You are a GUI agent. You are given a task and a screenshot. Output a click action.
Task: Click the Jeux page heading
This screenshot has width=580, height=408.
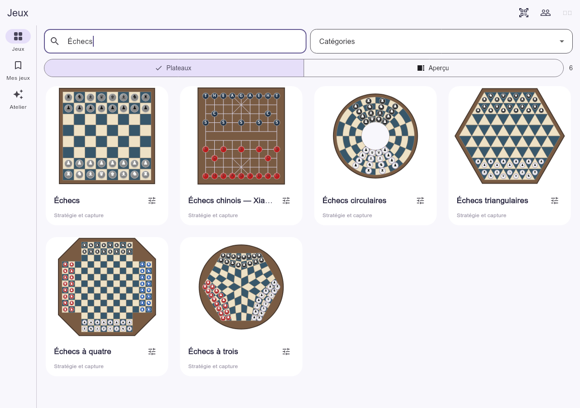(18, 13)
